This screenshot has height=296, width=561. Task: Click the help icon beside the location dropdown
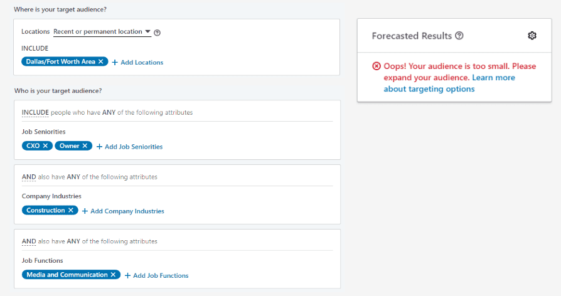coord(157,33)
